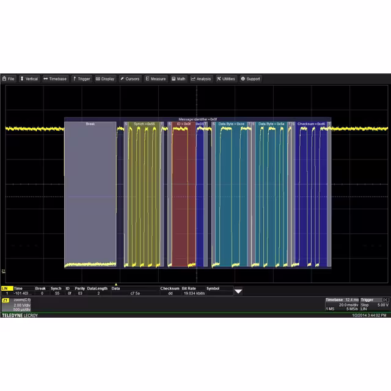The width and height of the screenshot is (391, 391).
Task: Open the File menu
Action: 9,79
